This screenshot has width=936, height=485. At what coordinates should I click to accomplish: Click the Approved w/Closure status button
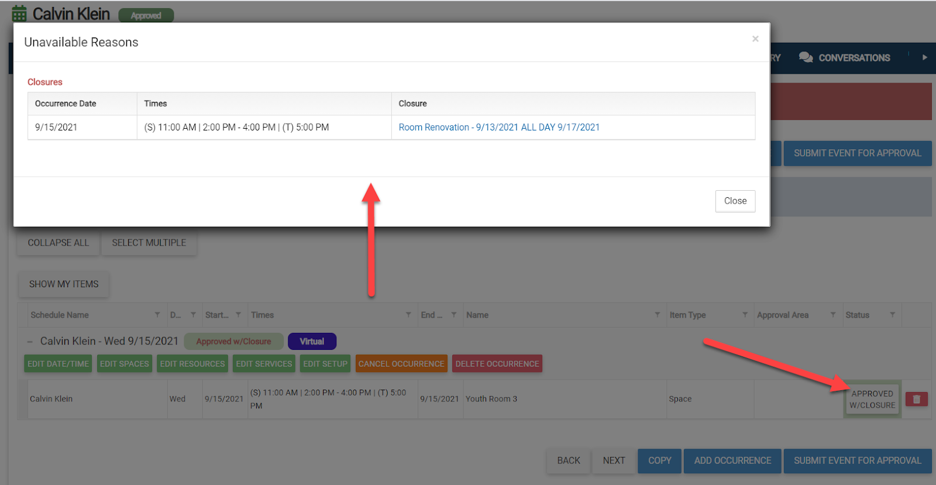[872, 400]
